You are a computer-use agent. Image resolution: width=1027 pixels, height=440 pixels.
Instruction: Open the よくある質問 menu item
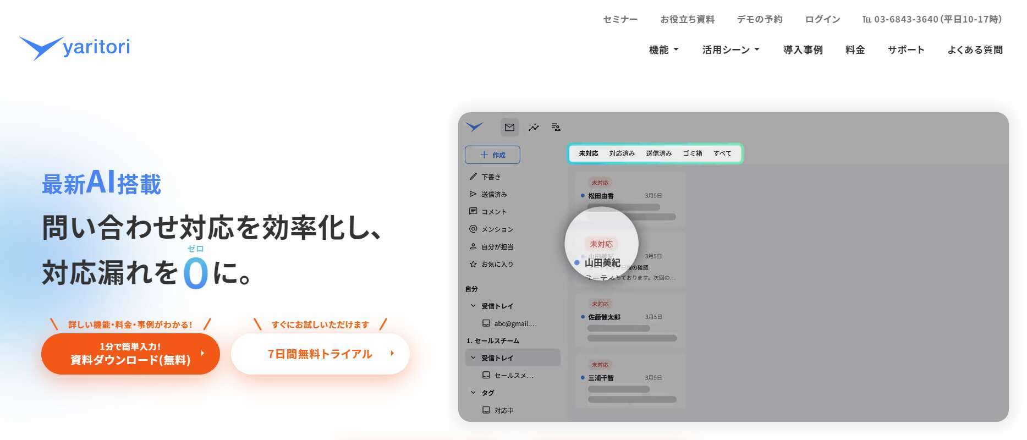point(975,50)
